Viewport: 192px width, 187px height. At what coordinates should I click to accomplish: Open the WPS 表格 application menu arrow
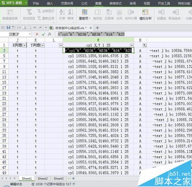click(x=26, y=3)
